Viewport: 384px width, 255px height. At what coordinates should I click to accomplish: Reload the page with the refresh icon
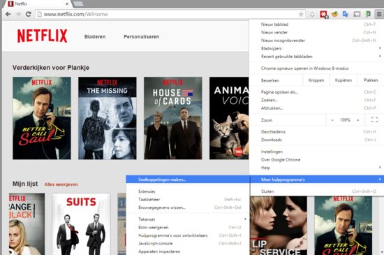29,14
